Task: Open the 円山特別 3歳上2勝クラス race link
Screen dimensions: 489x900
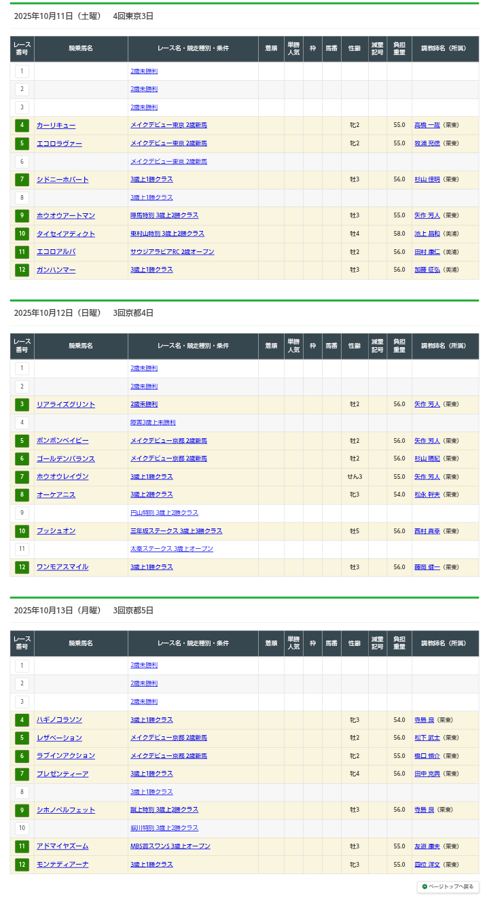Action: tap(164, 513)
